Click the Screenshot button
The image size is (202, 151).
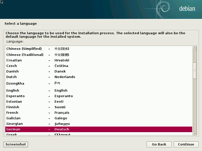pos(16,144)
